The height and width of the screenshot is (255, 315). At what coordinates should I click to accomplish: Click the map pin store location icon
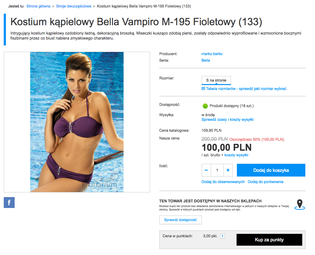point(299,205)
